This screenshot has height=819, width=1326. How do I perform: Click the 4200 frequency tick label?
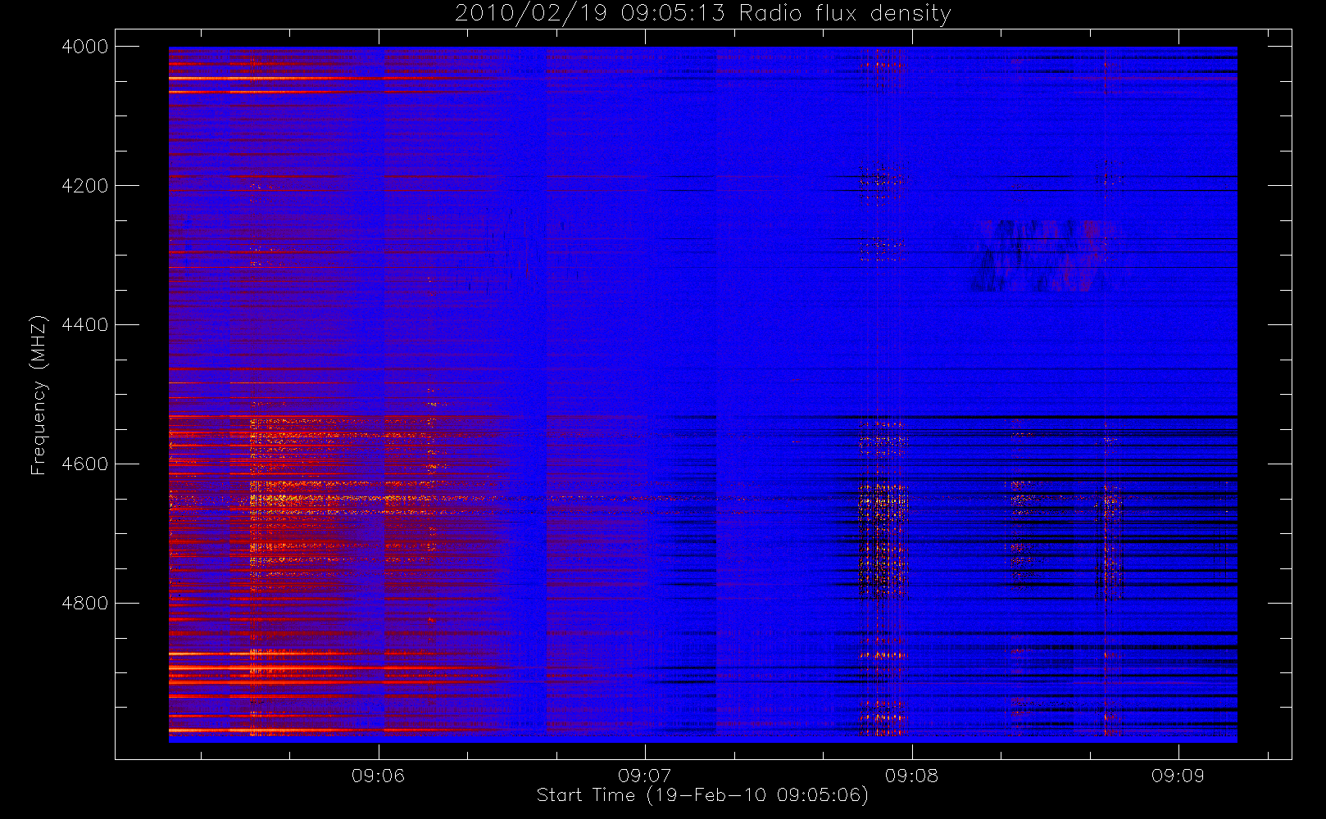coord(84,186)
